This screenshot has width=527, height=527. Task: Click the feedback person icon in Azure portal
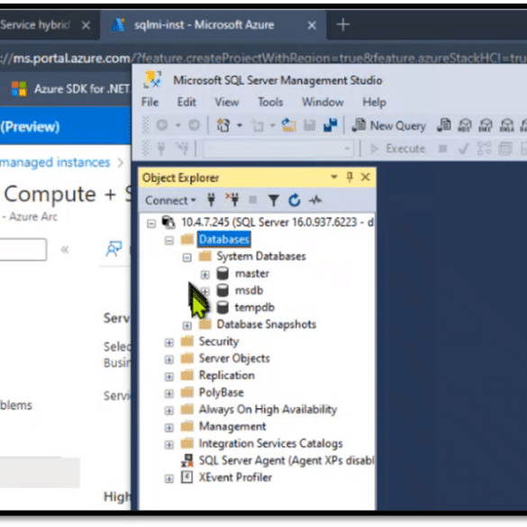(x=114, y=249)
